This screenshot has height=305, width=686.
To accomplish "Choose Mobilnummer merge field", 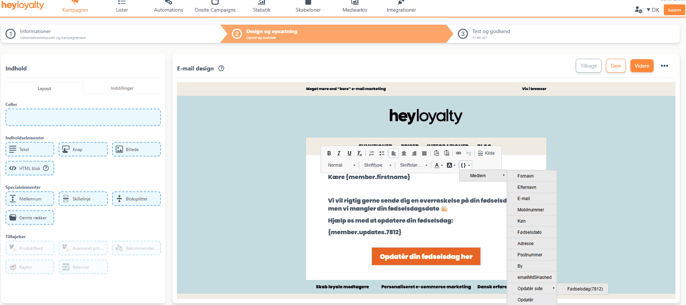I will click(x=532, y=210).
